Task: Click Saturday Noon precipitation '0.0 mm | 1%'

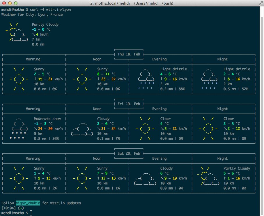Action: click(109, 188)
